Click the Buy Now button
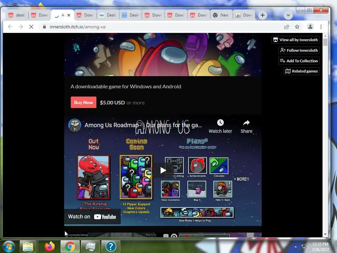Image resolution: width=337 pixels, height=253 pixels. pyautogui.click(x=84, y=102)
